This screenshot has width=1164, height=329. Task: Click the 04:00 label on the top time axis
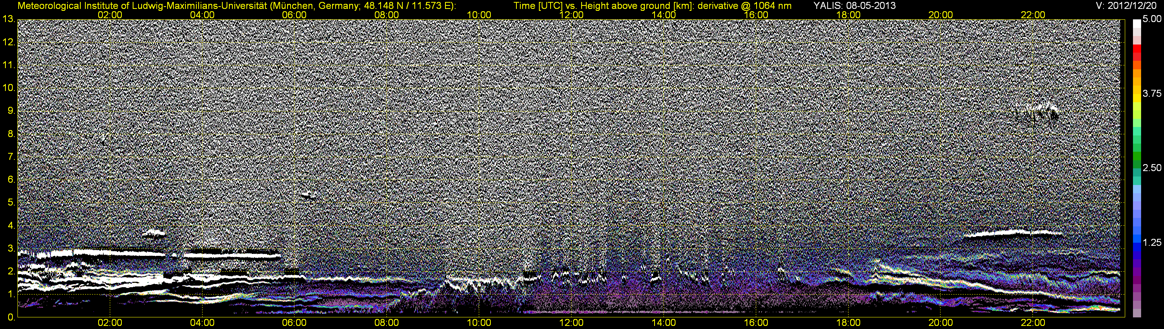point(202,15)
